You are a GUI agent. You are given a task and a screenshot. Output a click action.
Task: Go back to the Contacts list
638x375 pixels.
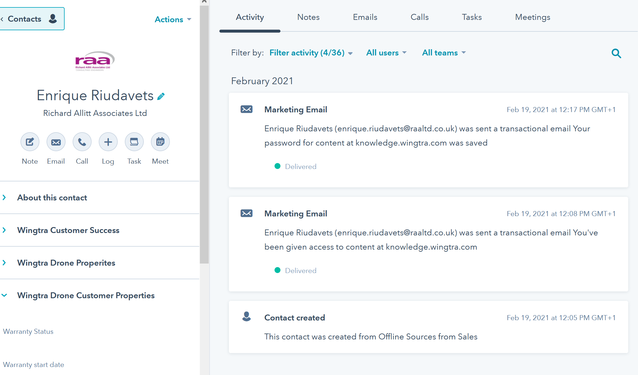click(x=30, y=19)
